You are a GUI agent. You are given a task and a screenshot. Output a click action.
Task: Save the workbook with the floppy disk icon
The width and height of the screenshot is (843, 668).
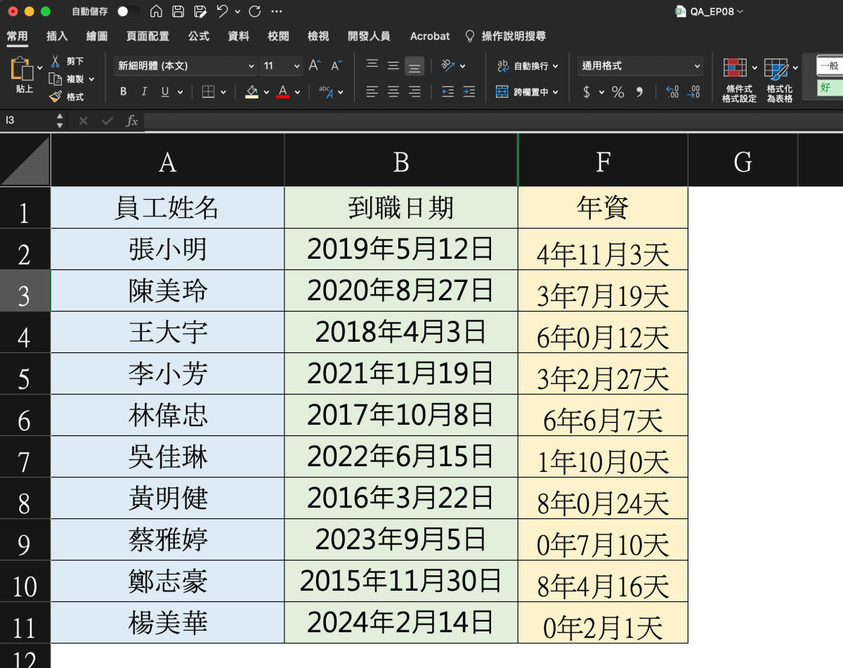(x=178, y=11)
